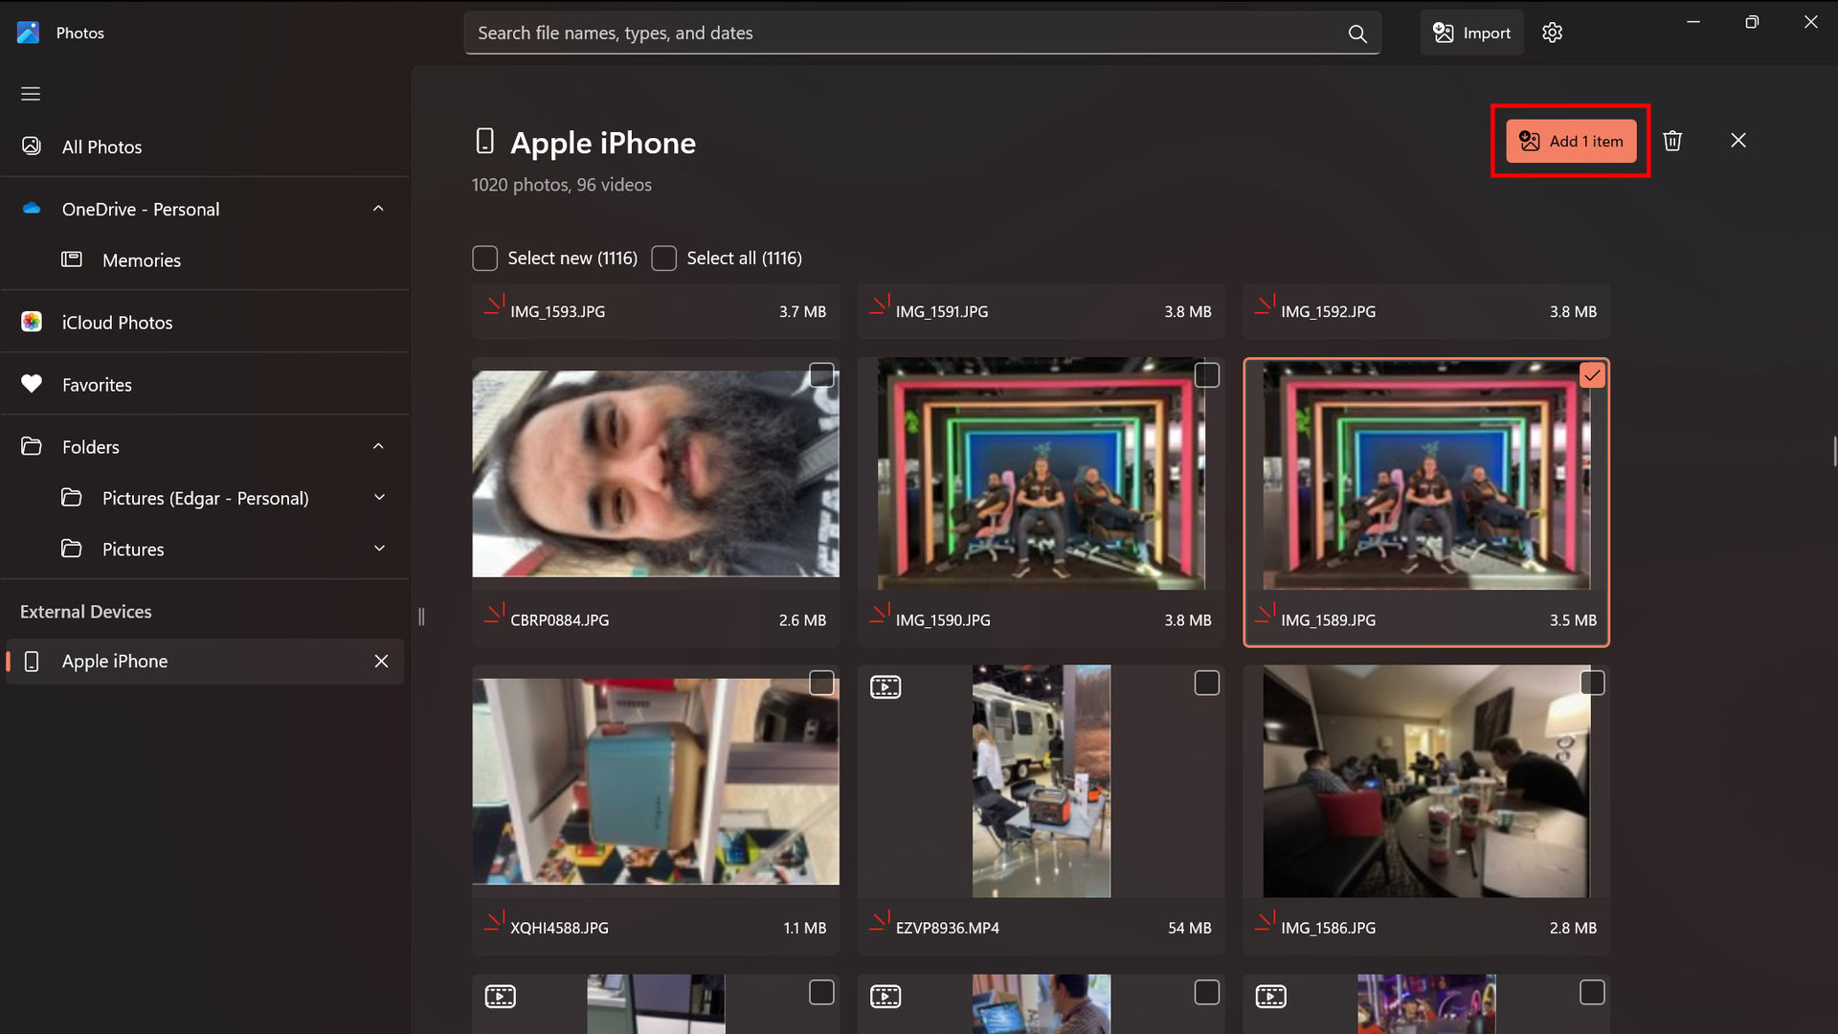Click video icon on EZVP8936.MP4

pyautogui.click(x=885, y=687)
